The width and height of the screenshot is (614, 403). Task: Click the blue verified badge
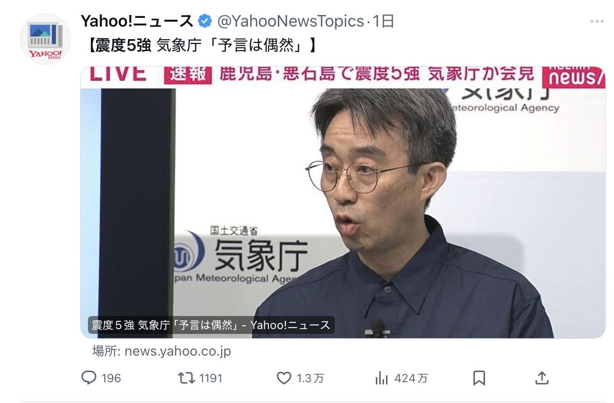click(205, 21)
